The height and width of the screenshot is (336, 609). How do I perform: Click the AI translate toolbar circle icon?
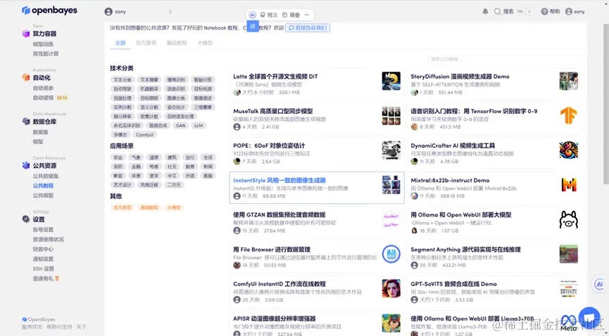(x=253, y=15)
